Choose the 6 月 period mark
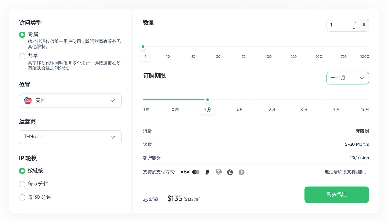The height and width of the screenshot is (222, 388). [x=304, y=109]
